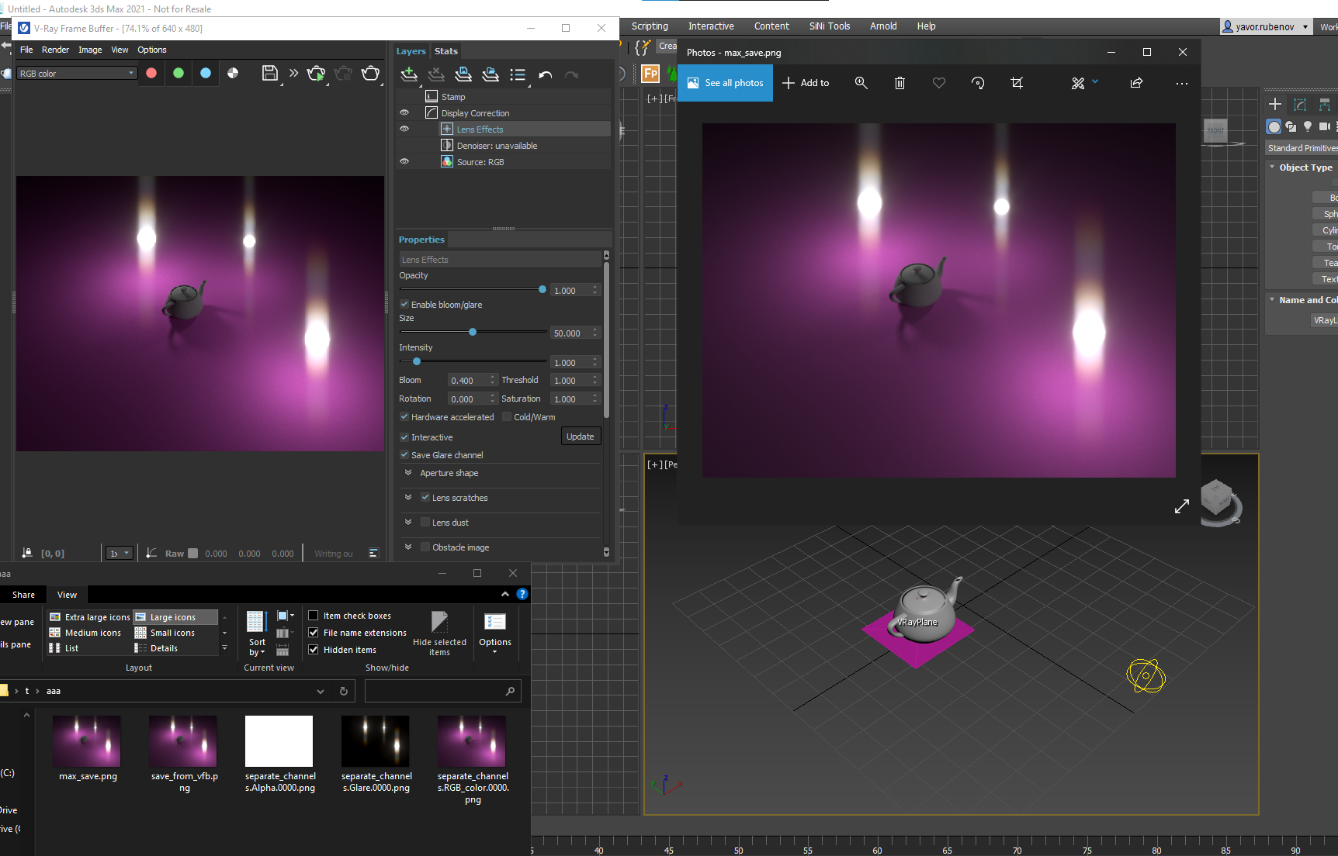Image resolution: width=1338 pixels, height=856 pixels.
Task: Toggle the Lens scratches checkbox
Action: tap(425, 498)
